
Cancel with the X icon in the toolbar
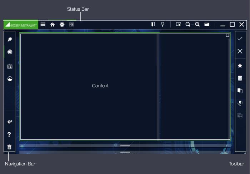(x=240, y=51)
